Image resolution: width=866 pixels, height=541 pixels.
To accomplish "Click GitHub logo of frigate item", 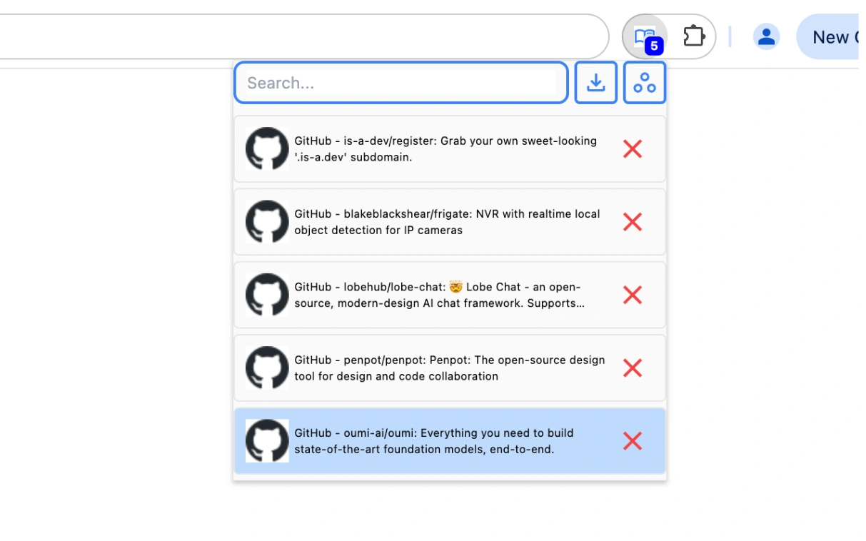I will 267,221.
